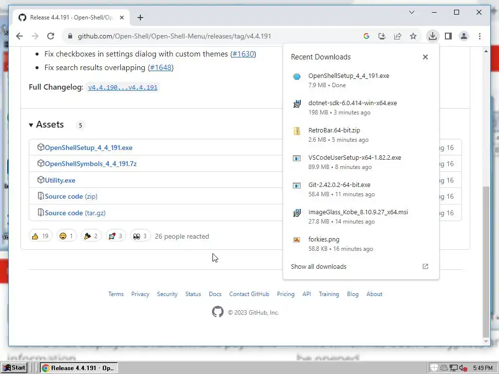Screen dimensions: 499x374
Task: Open dotnet-sdk-6.0.414-win-x64.exe download entry
Action: [361, 108]
